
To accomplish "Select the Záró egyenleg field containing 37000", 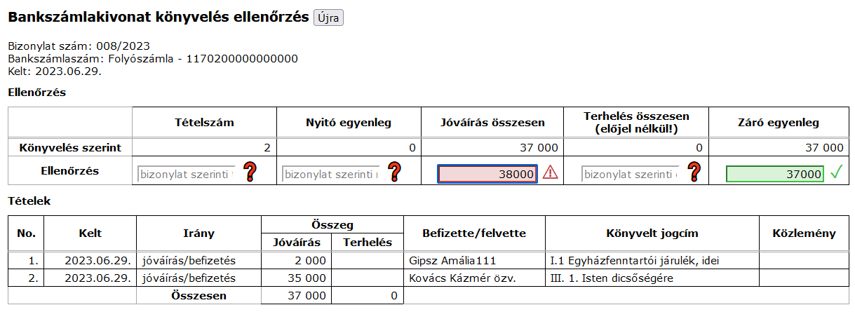I will tap(775, 174).
